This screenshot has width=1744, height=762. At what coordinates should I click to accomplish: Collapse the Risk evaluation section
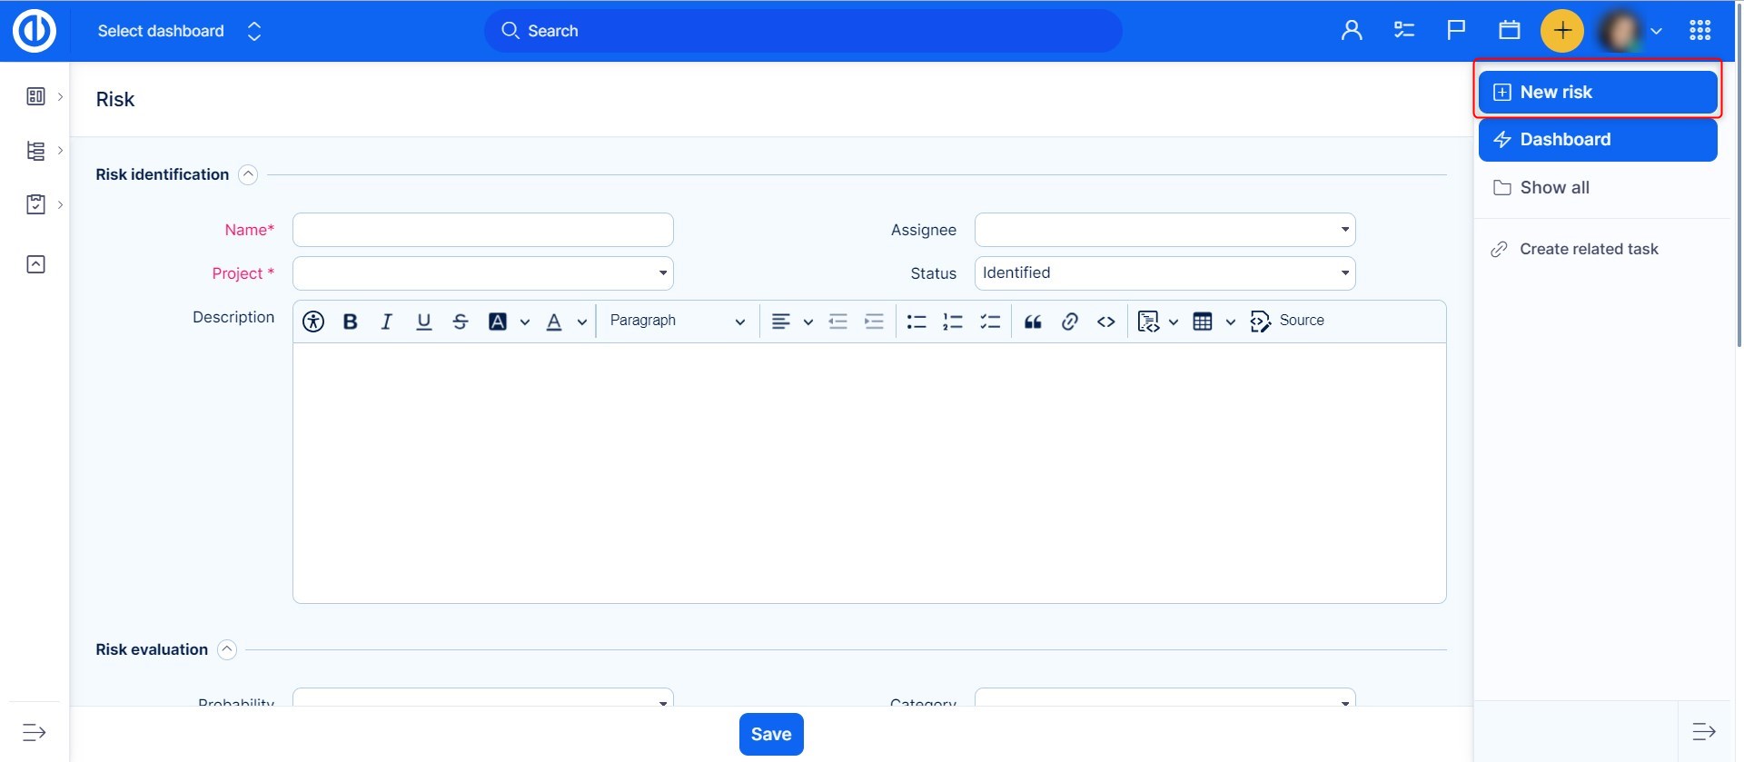[227, 649]
